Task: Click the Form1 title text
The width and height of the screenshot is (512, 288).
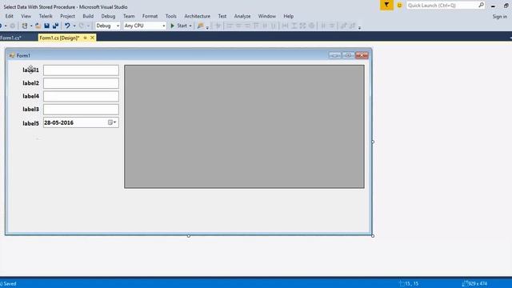Action: 23,55
